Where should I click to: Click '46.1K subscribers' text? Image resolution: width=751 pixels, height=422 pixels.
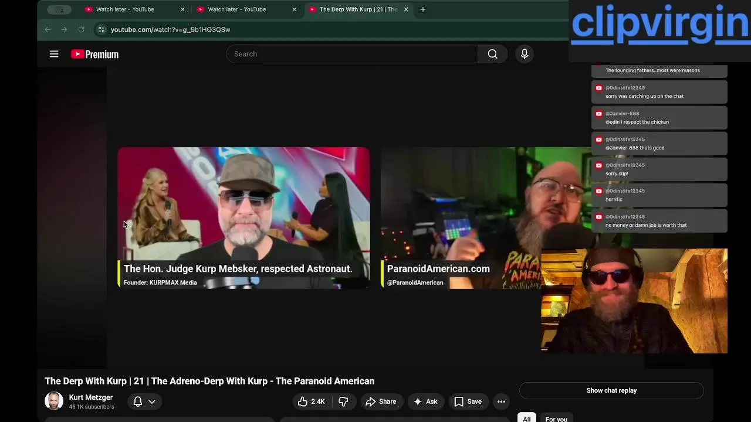click(92, 407)
